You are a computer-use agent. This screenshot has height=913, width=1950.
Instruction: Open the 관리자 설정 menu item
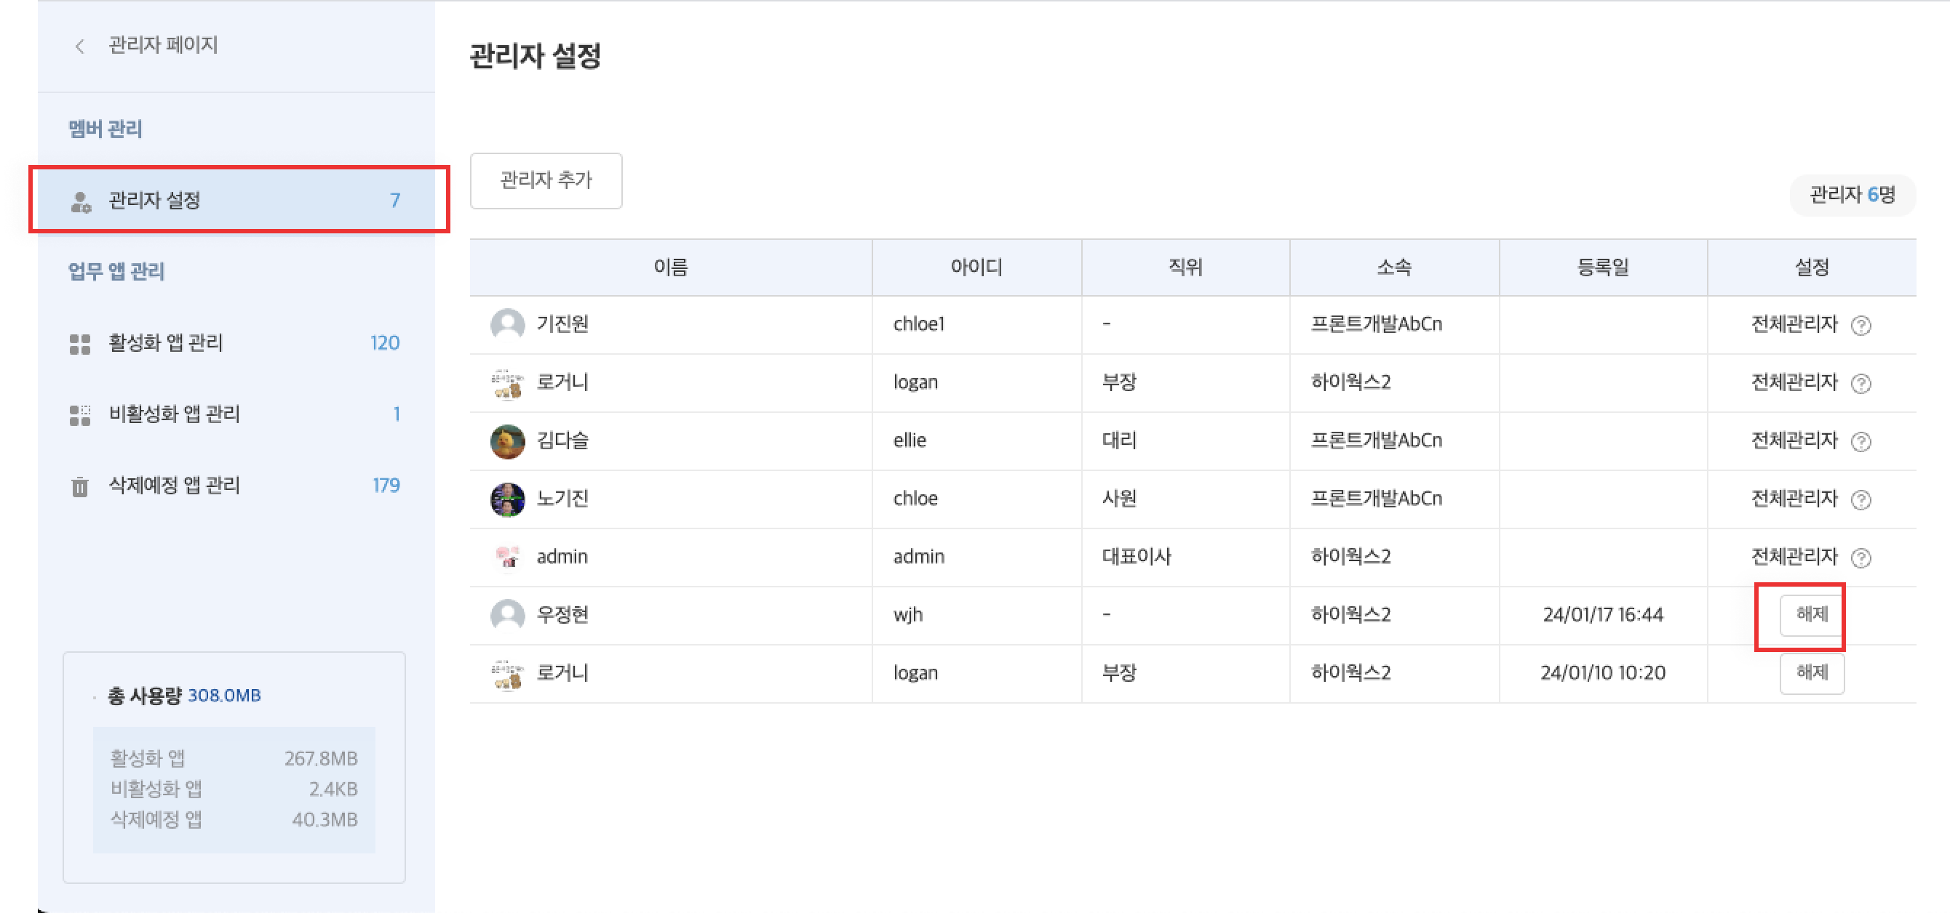(235, 201)
